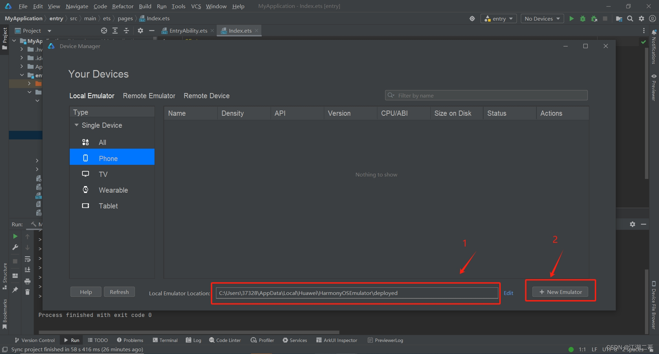Open the Tools menu

178,6
